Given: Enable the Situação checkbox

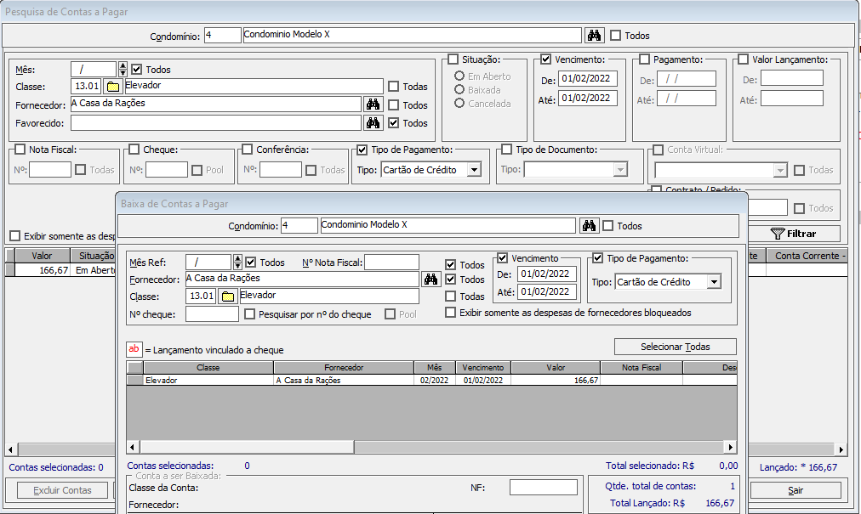Looking at the screenshot, I should [x=453, y=59].
